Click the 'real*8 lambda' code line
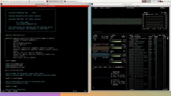 10,61
